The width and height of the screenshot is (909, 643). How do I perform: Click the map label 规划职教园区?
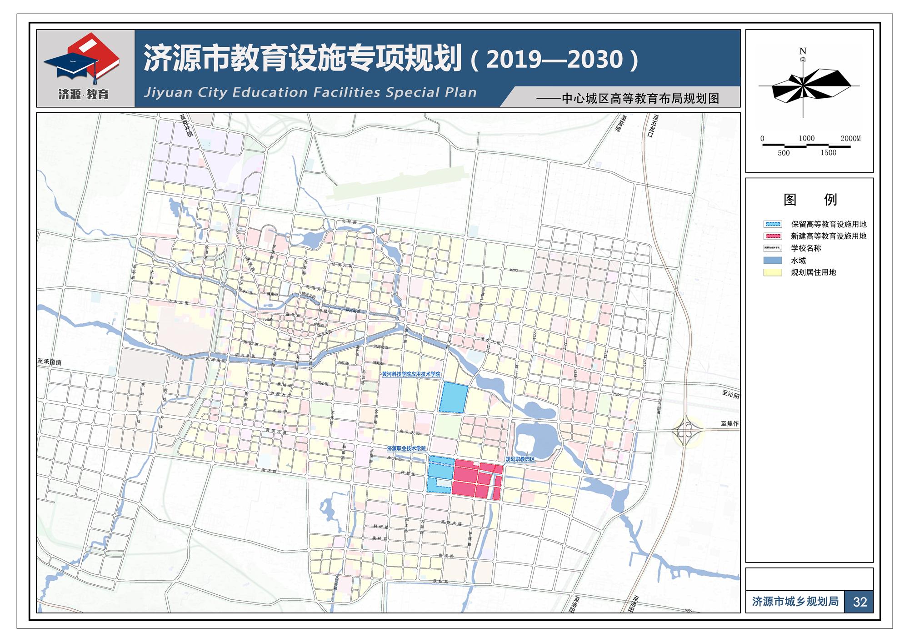point(520,459)
